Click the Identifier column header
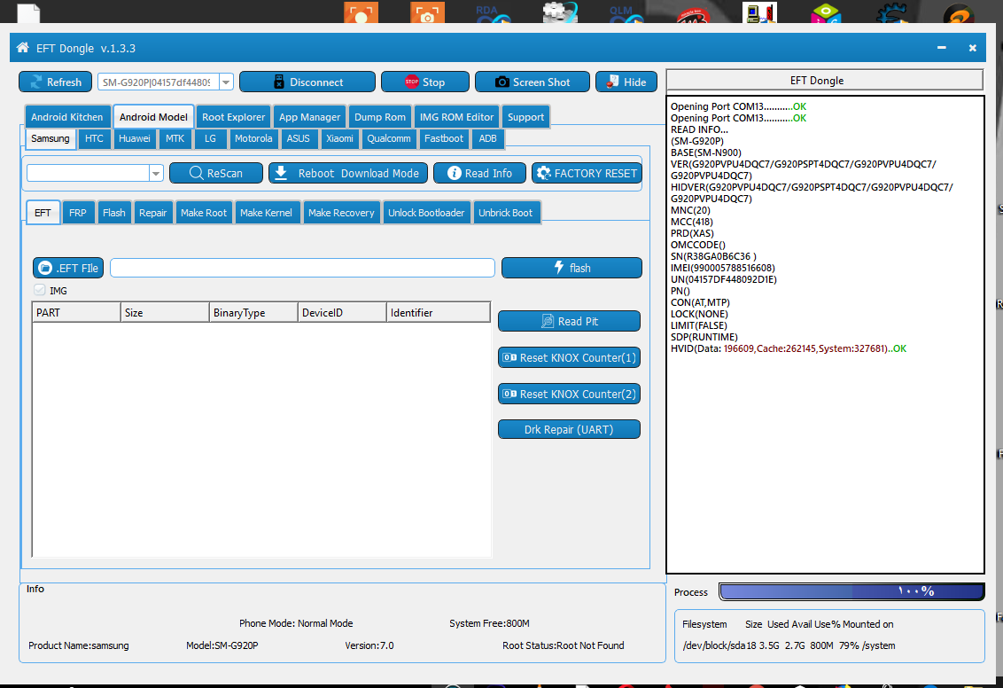 pyautogui.click(x=439, y=312)
